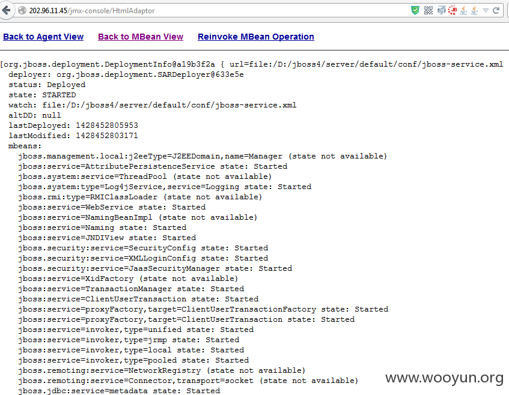Viewport: 509px width, 395px height.
Task: Click the red JBoss JB icon
Action: pos(453,10)
